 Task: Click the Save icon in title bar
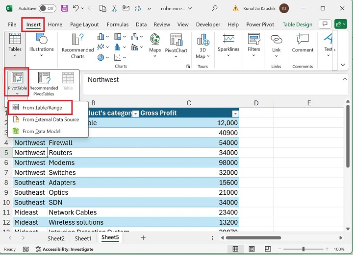tap(64, 8)
